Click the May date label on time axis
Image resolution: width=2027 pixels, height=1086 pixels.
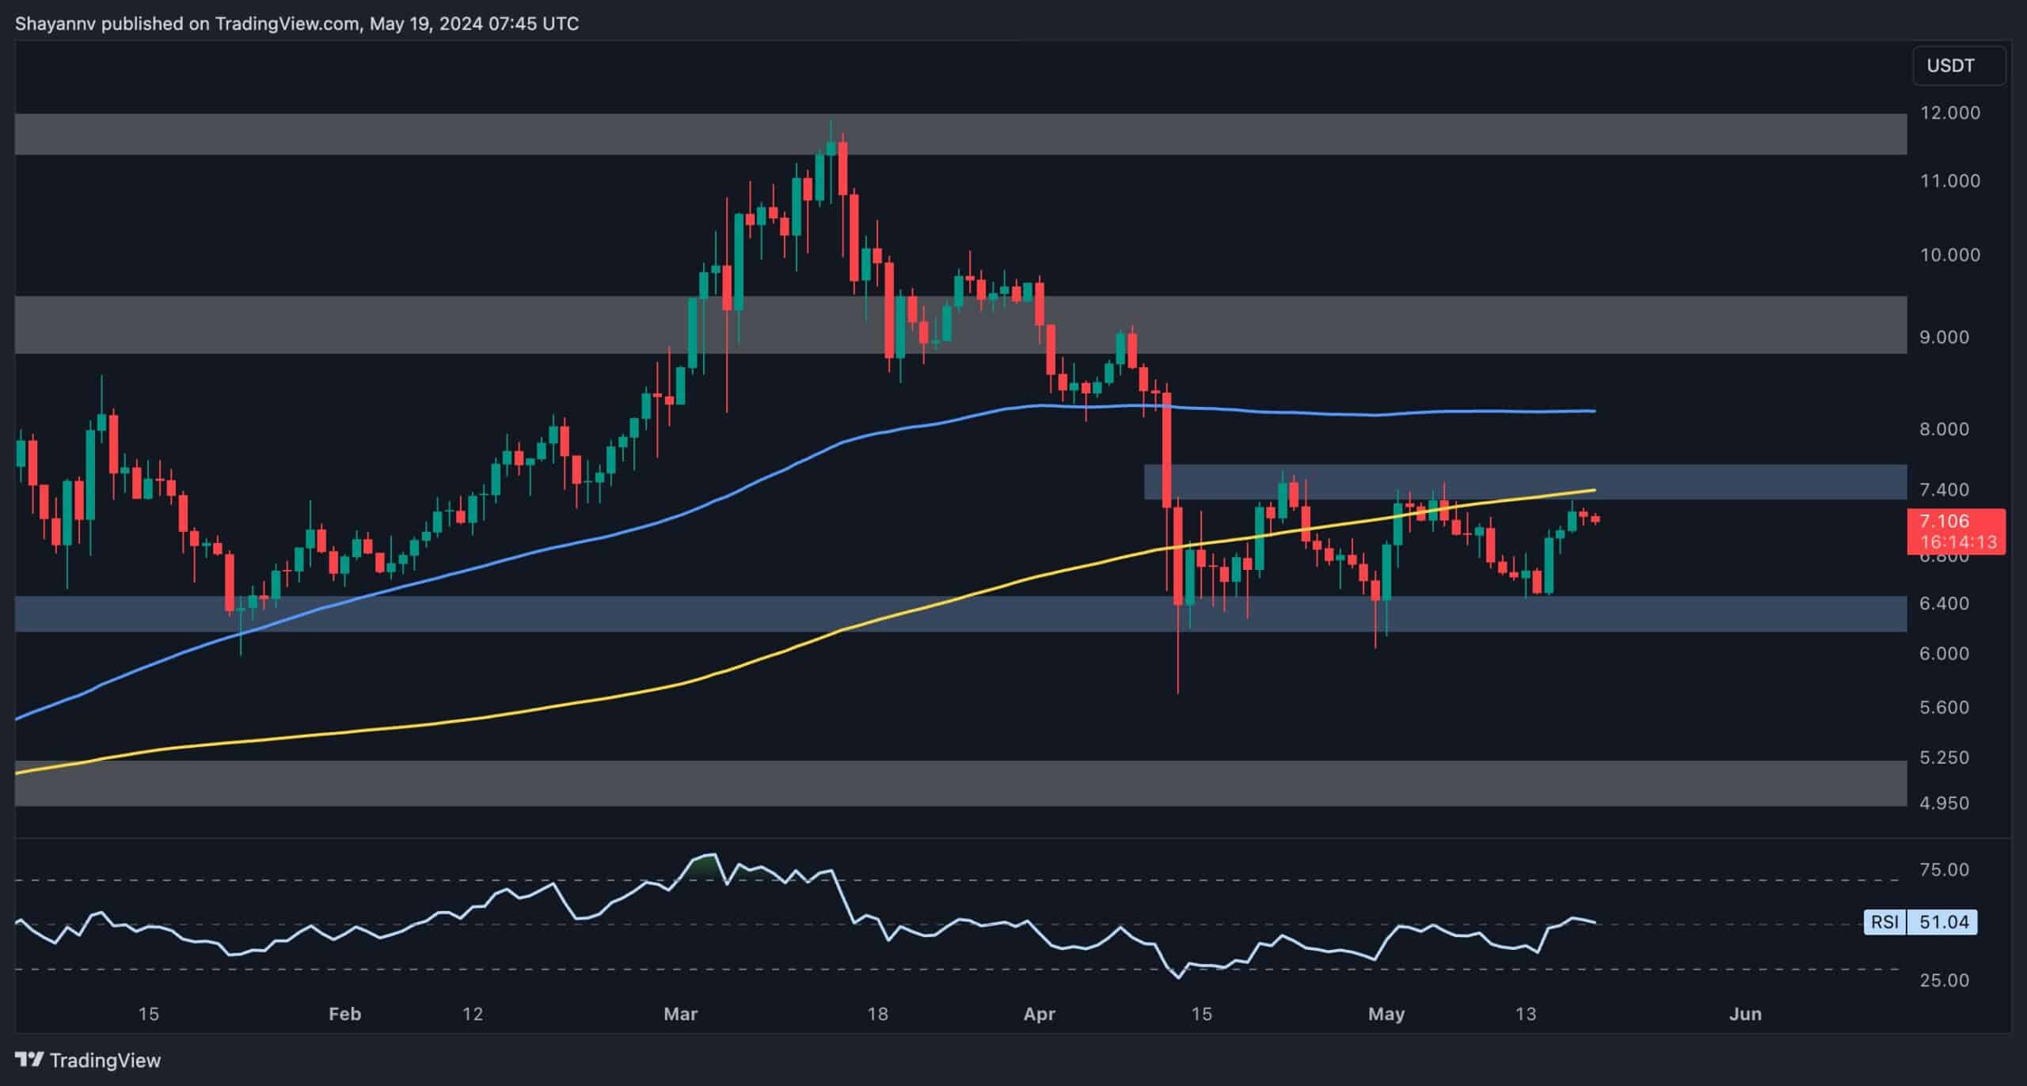[x=1386, y=1013]
